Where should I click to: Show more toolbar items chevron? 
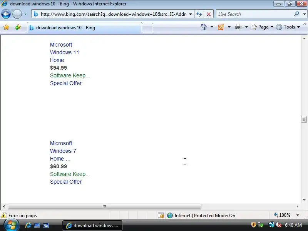[305, 24]
